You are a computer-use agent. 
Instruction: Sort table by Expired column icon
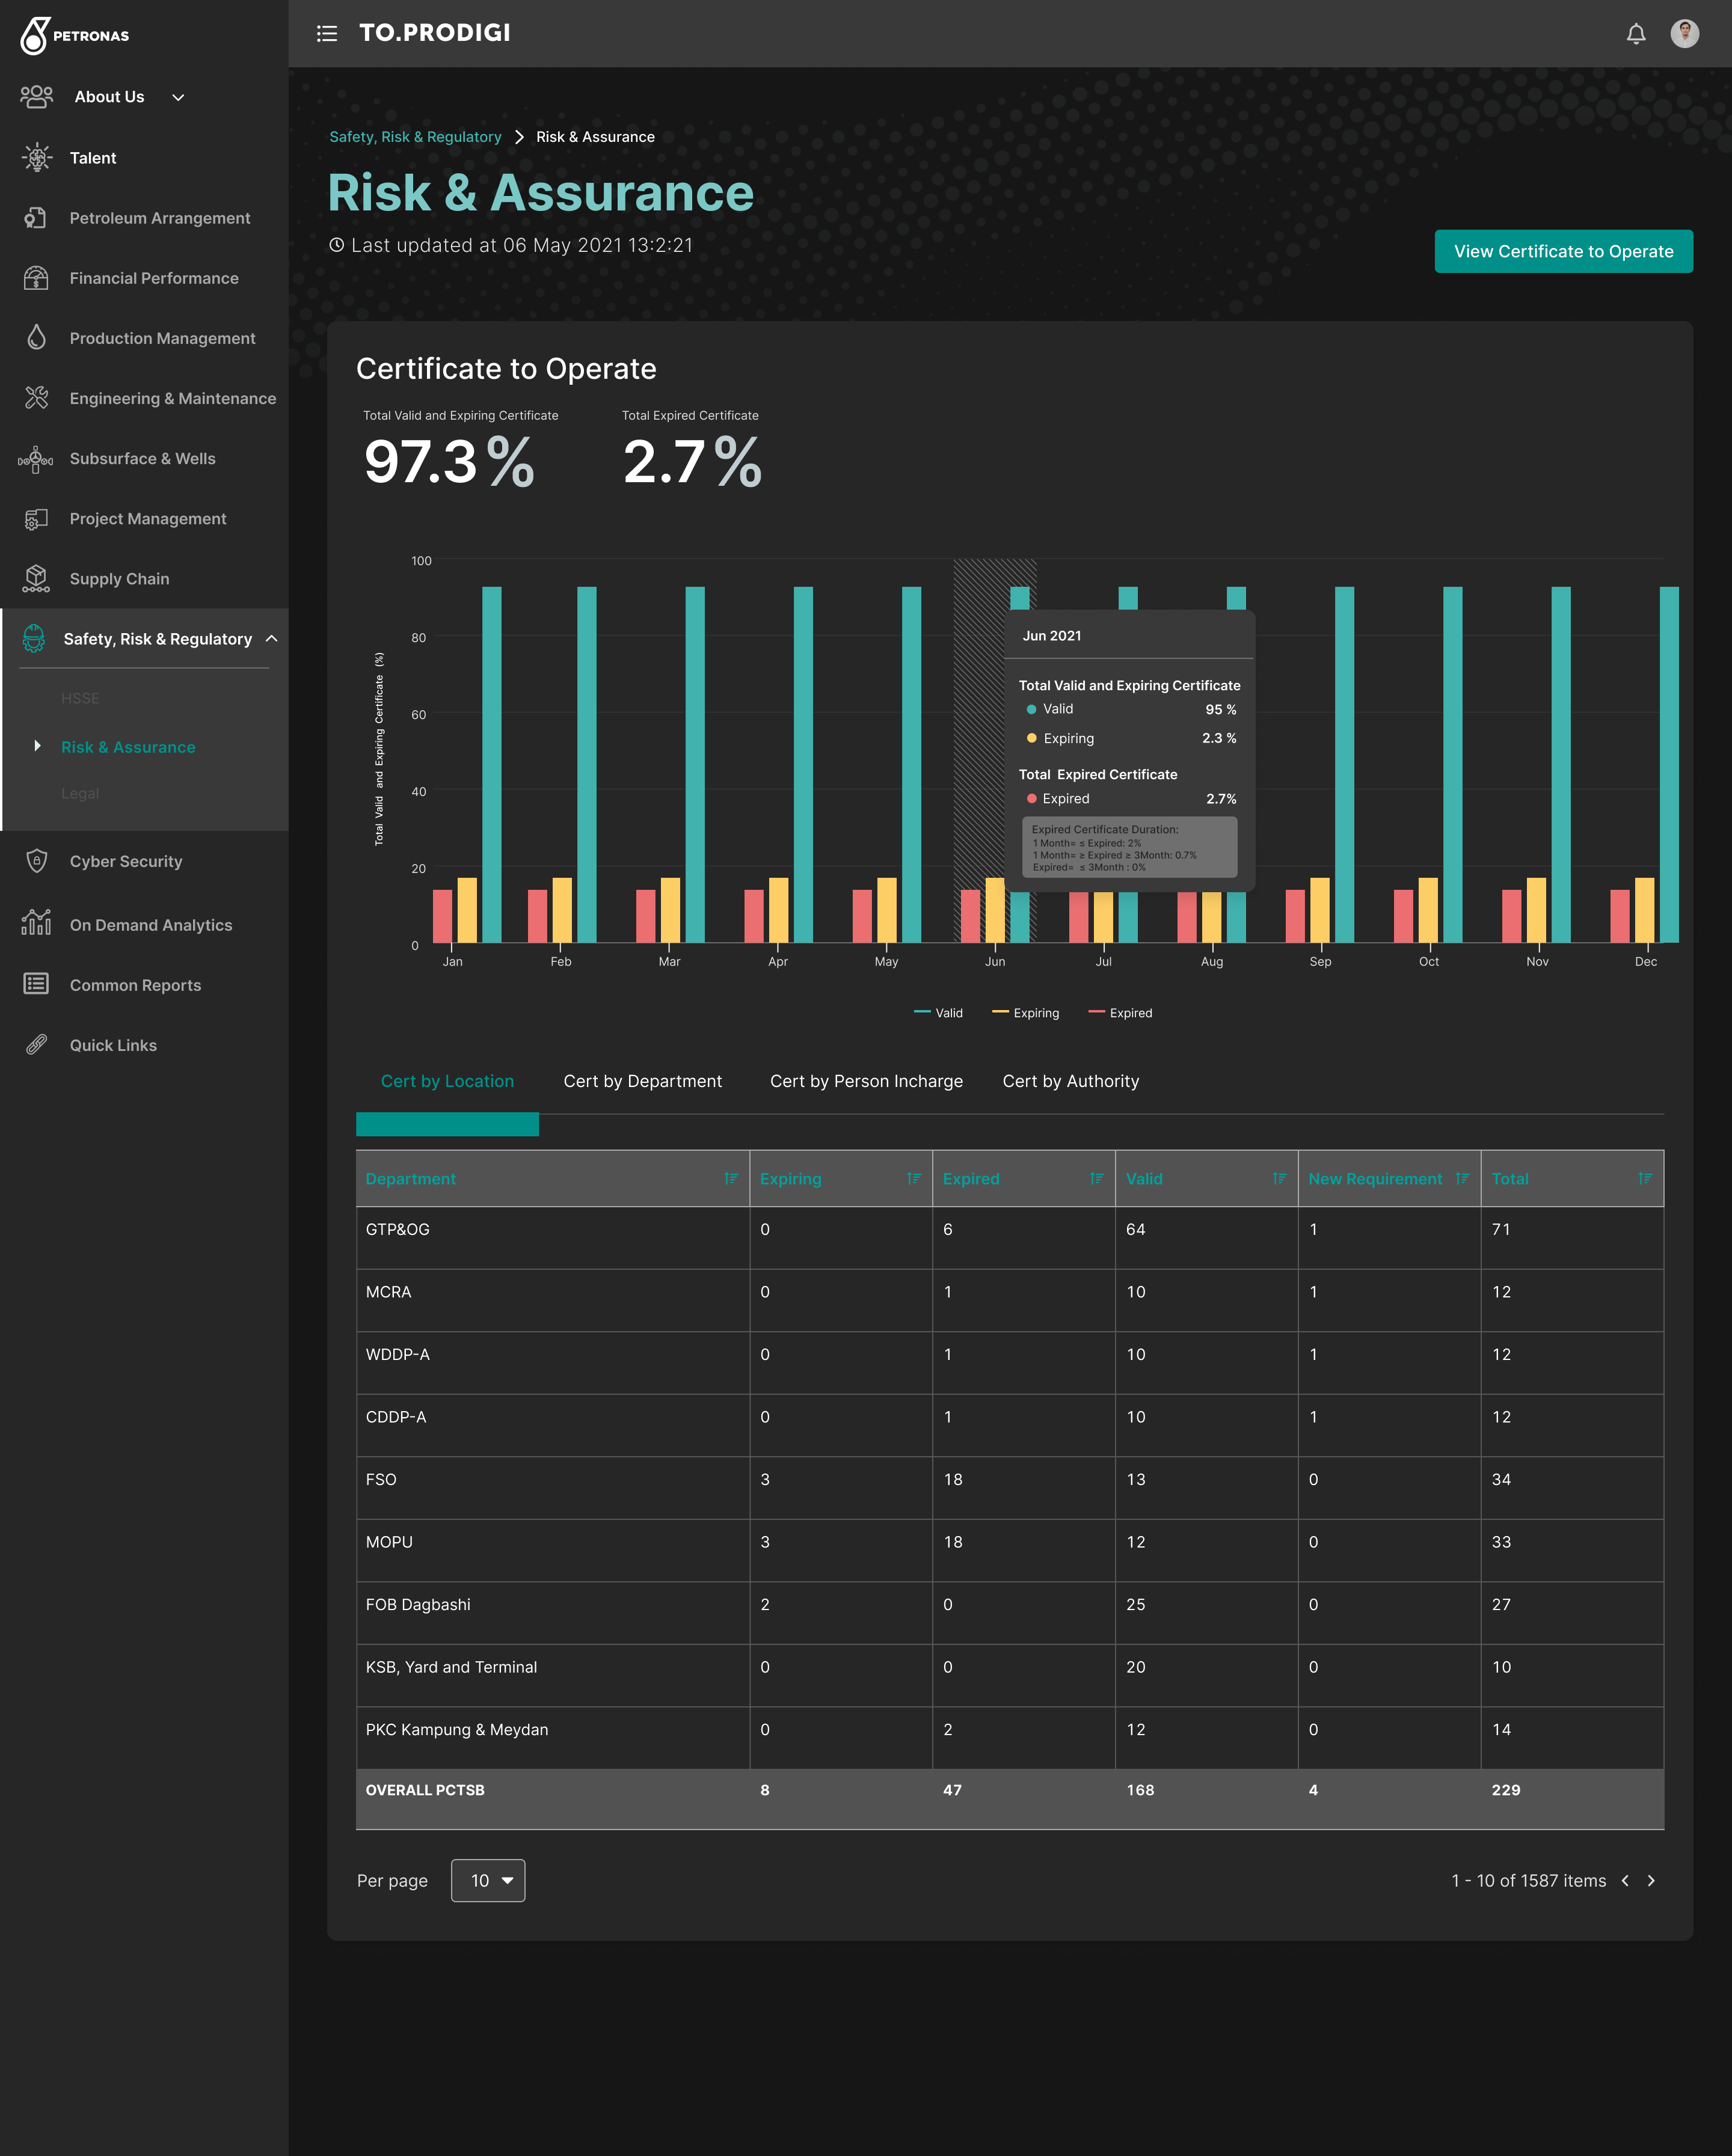[1096, 1178]
